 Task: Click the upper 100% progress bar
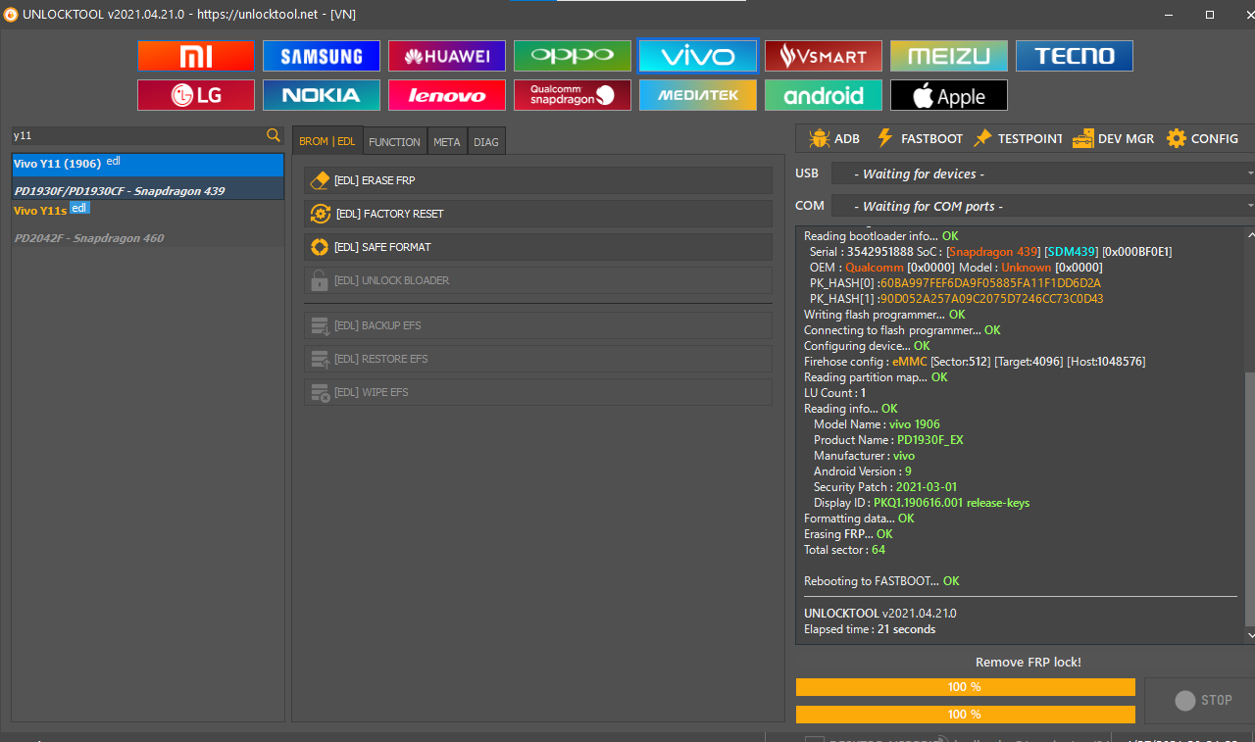coord(965,687)
